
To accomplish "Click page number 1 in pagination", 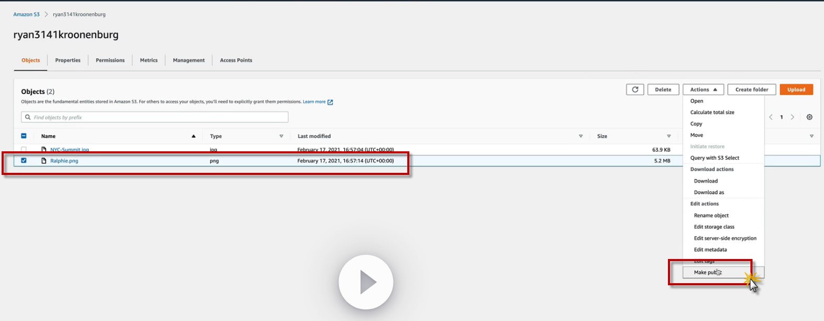I will click(x=781, y=117).
